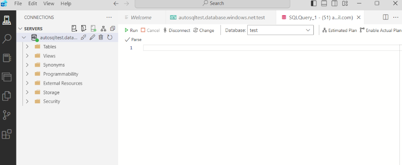Click Change connection in the query toolbar
The height and width of the screenshot is (165, 402).
pos(204,30)
